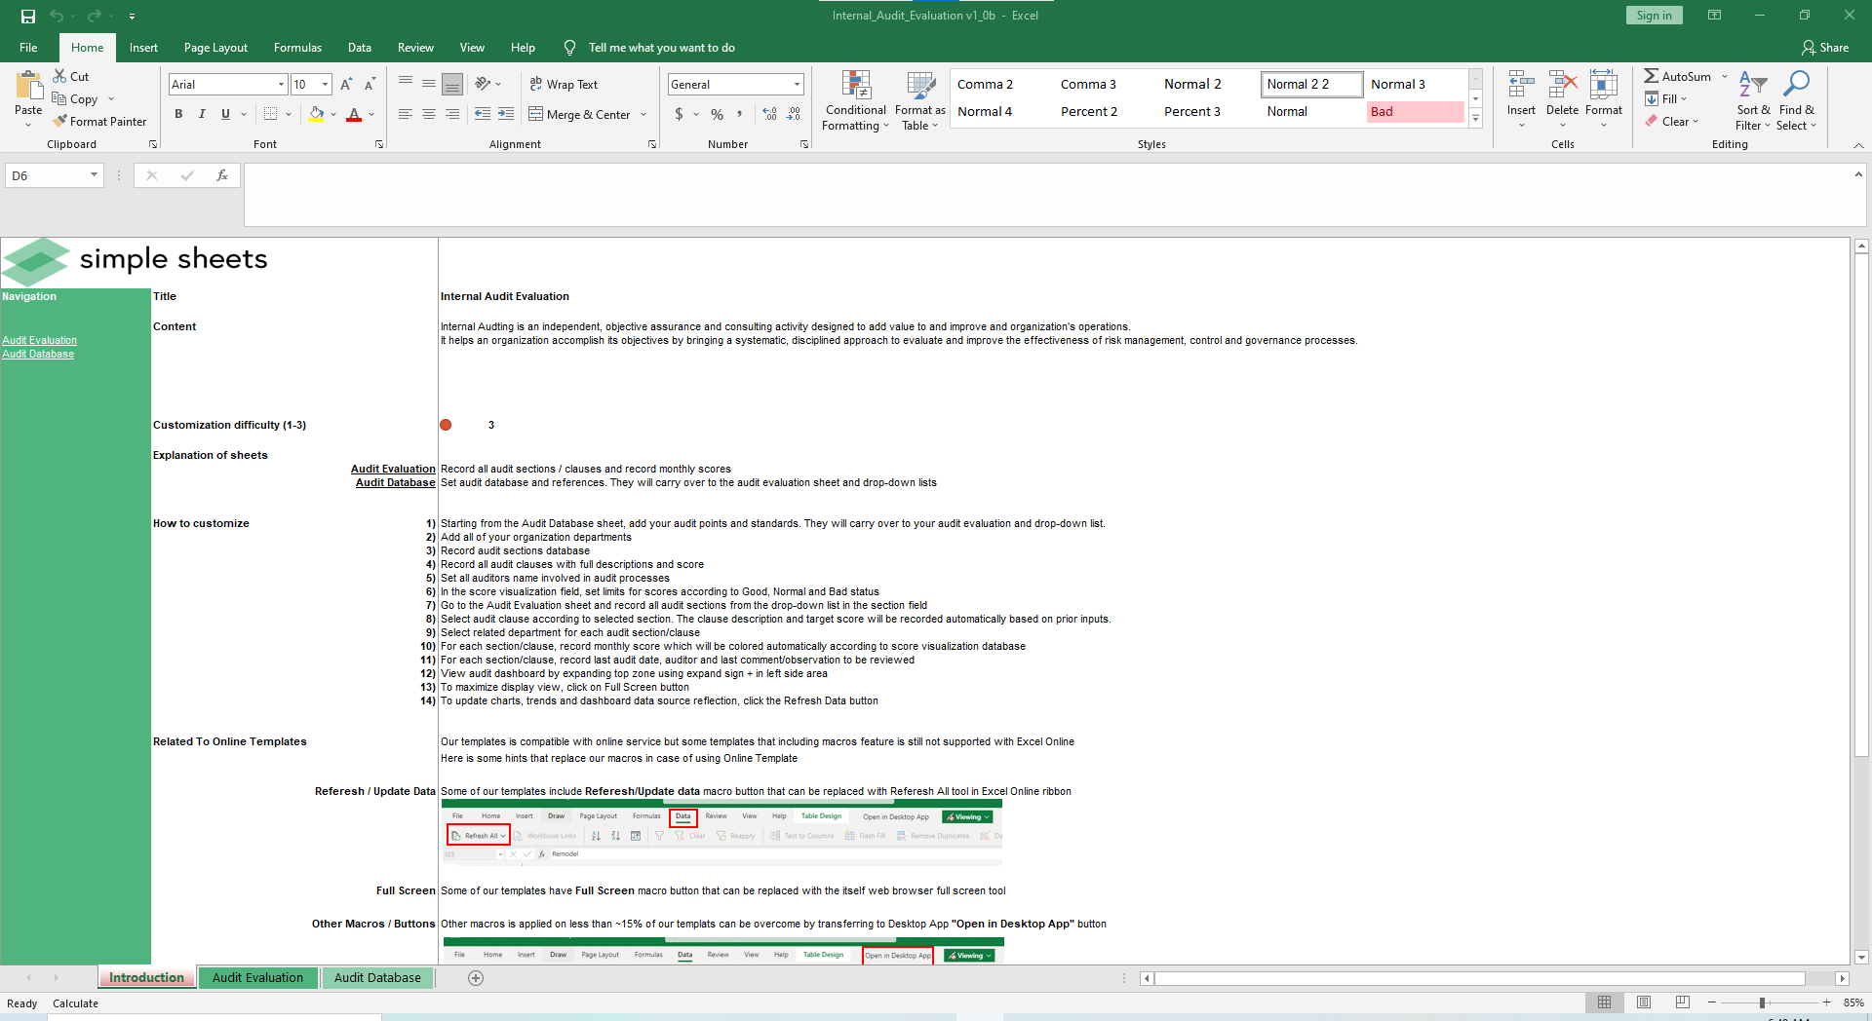Toggle Bold formatting
The width and height of the screenshot is (1872, 1021).
click(x=178, y=114)
